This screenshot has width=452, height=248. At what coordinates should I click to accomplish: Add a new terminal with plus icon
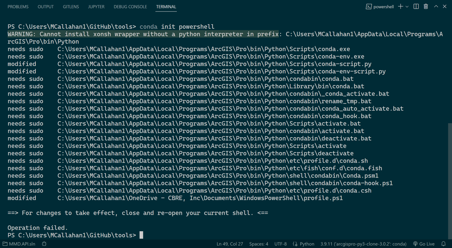click(x=401, y=7)
